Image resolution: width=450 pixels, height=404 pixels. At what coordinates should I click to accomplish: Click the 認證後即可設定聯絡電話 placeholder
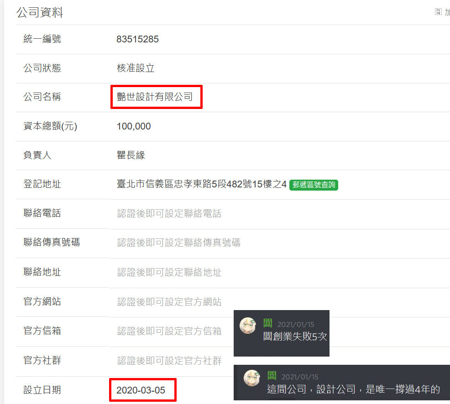(x=169, y=213)
